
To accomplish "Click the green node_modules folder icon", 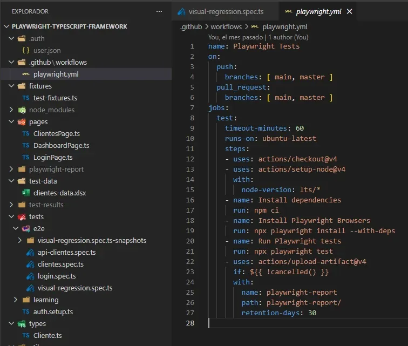I will point(22,110).
